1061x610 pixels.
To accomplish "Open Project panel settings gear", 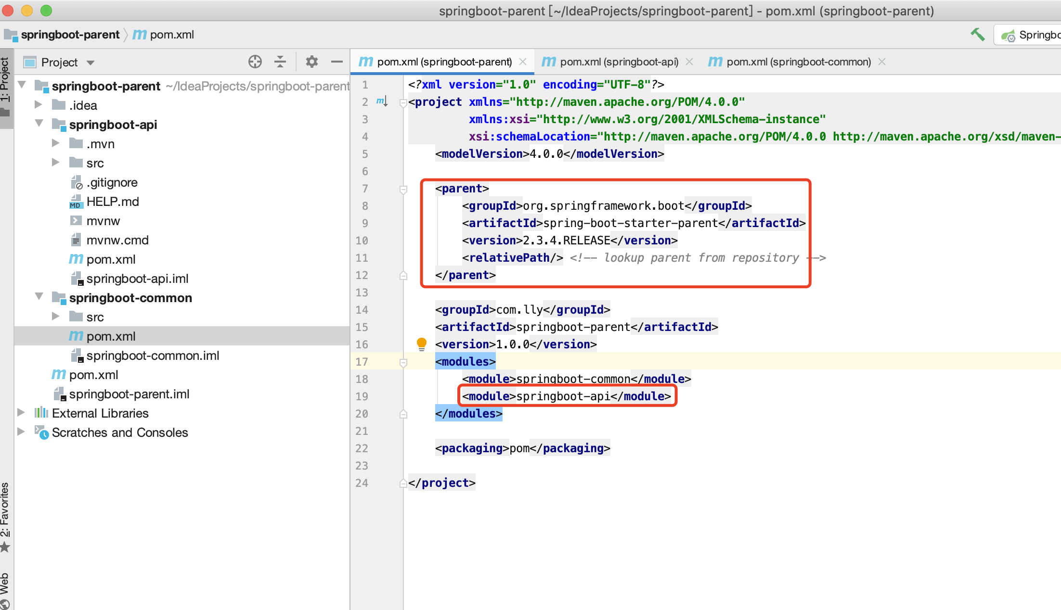I will tap(312, 62).
